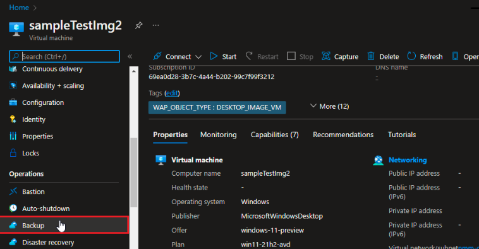This screenshot has height=249, width=479.
Task: Click the Computer name value sampleTestImg2
Action: [x=265, y=174]
